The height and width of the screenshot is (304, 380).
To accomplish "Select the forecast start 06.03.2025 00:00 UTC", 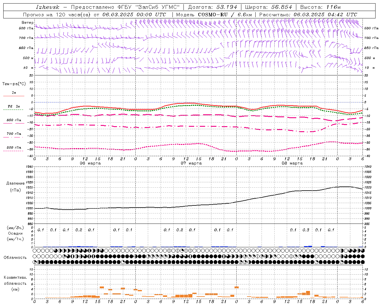I will [134, 15].
